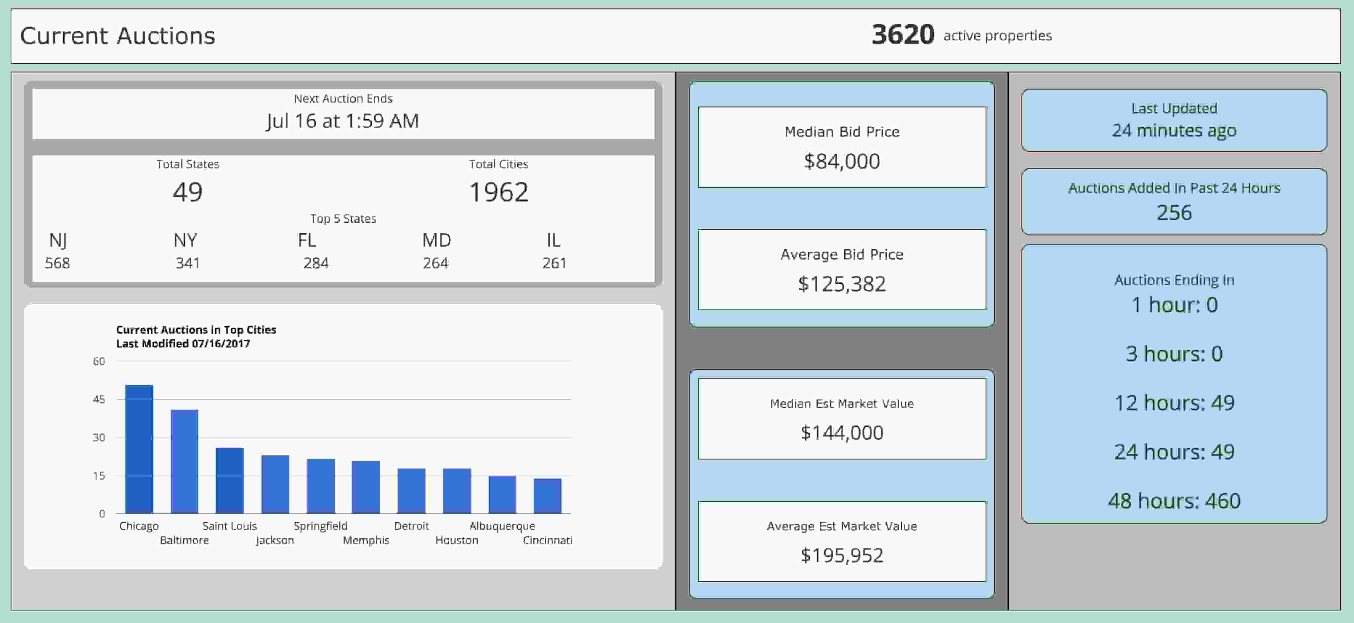Click the "48 hours: 460" entry
Screen dimensions: 1354x623
[x=1174, y=501]
